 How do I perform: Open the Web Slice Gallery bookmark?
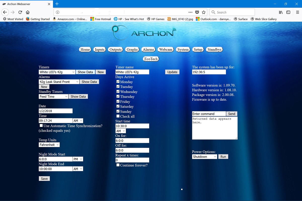click(263, 19)
